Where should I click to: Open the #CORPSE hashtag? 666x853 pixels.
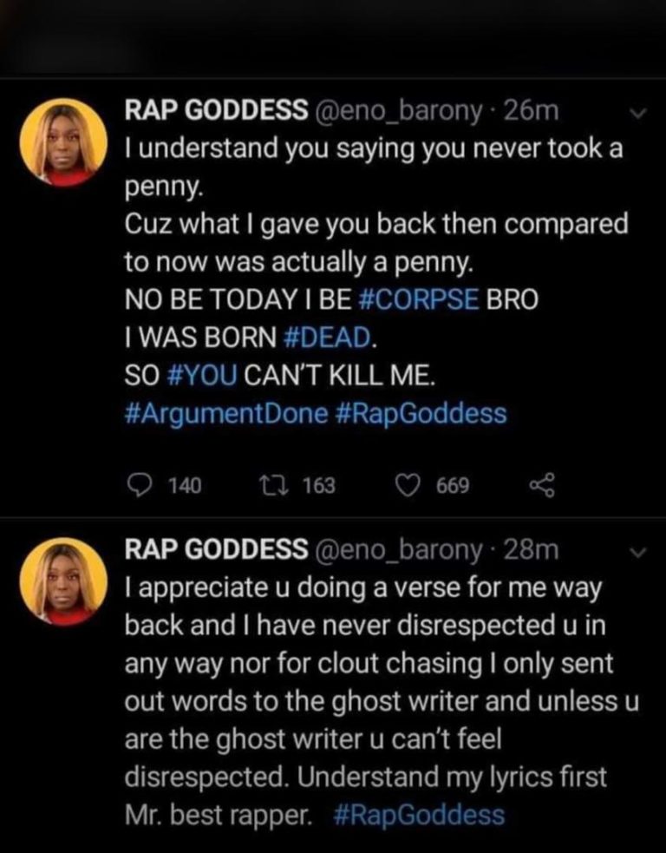(x=419, y=299)
